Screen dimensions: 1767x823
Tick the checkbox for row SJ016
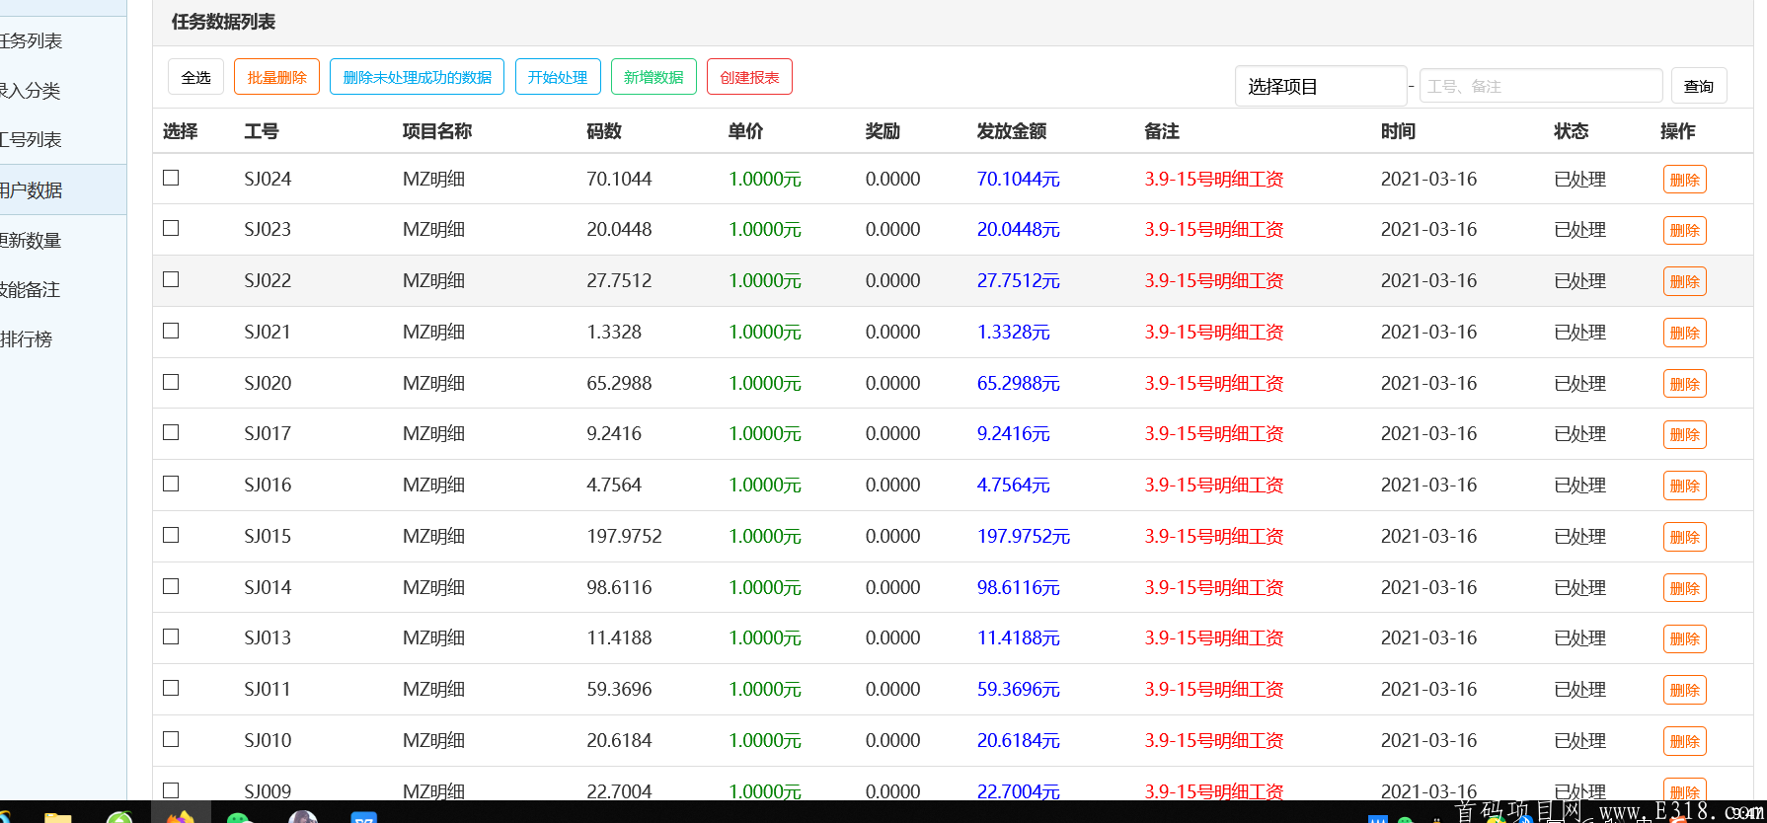pyautogui.click(x=171, y=484)
